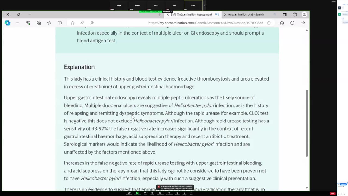Click the Zoom chat message input field
The width and height of the screenshot is (348, 196).
click(343, 186)
